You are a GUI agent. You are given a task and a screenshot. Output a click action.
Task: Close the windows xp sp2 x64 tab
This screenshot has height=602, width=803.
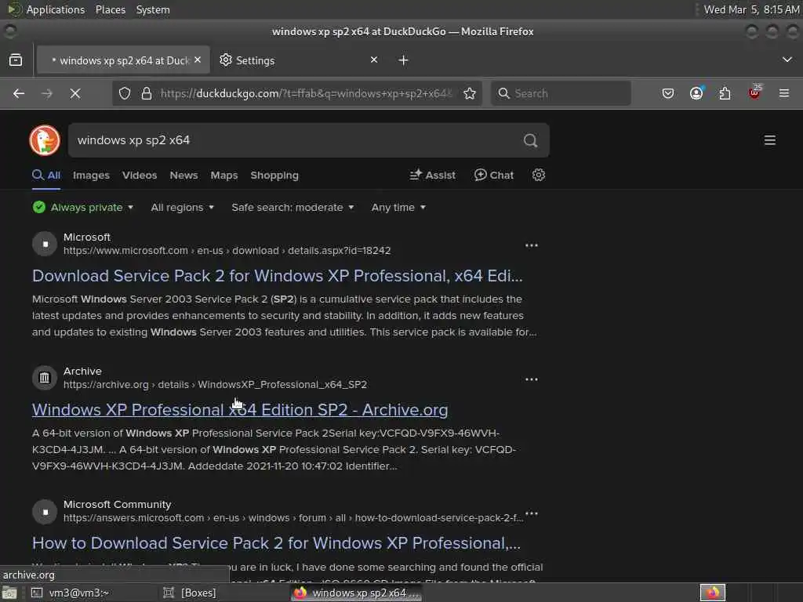tap(198, 60)
